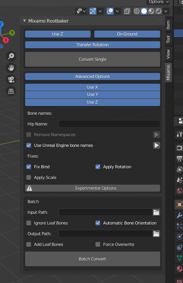Toggle viewport gizmo visibility icon

tap(93, 11)
